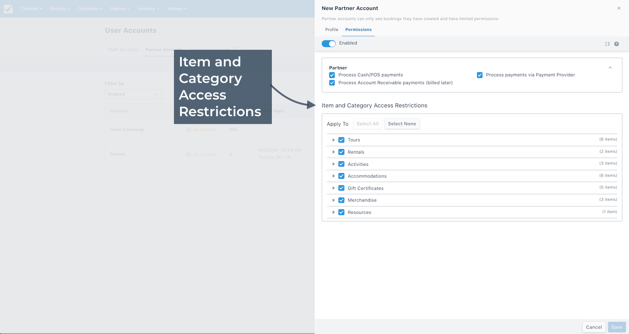The image size is (629, 334).
Task: Click the (1 item) count for Resources
Action: [x=609, y=212]
